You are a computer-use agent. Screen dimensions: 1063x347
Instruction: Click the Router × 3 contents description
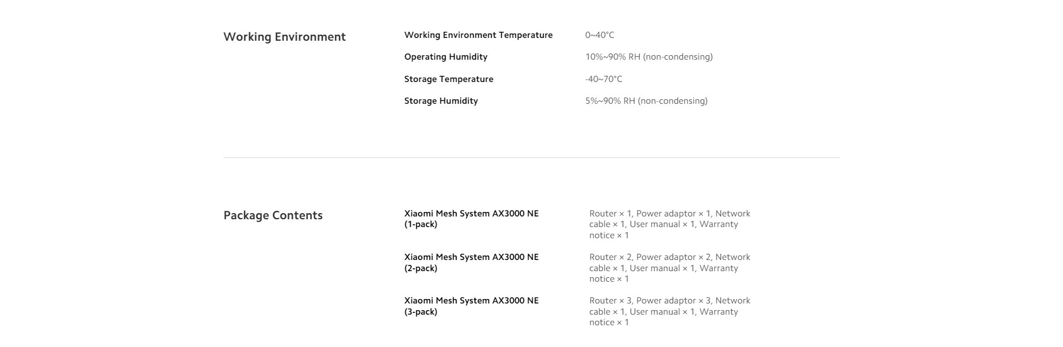[x=670, y=311]
